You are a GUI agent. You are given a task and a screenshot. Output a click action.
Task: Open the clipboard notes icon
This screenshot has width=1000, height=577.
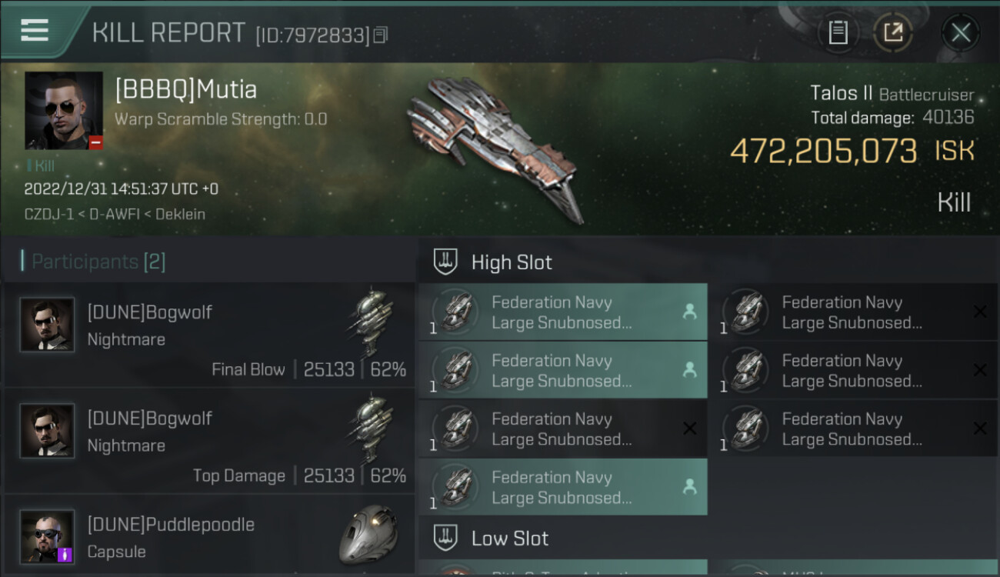click(x=838, y=32)
